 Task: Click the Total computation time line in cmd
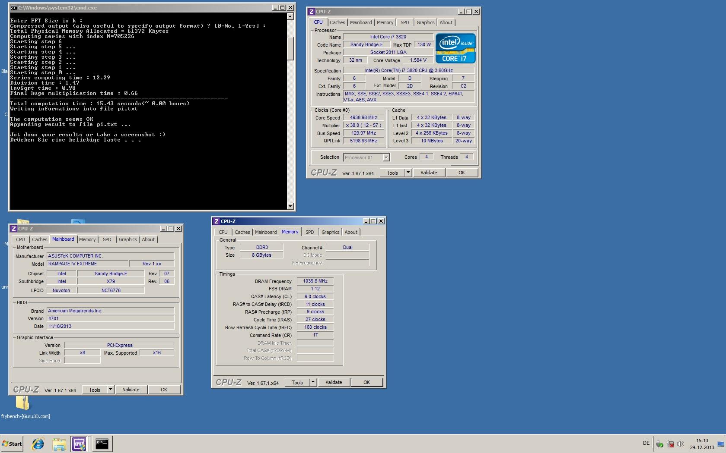(100, 104)
